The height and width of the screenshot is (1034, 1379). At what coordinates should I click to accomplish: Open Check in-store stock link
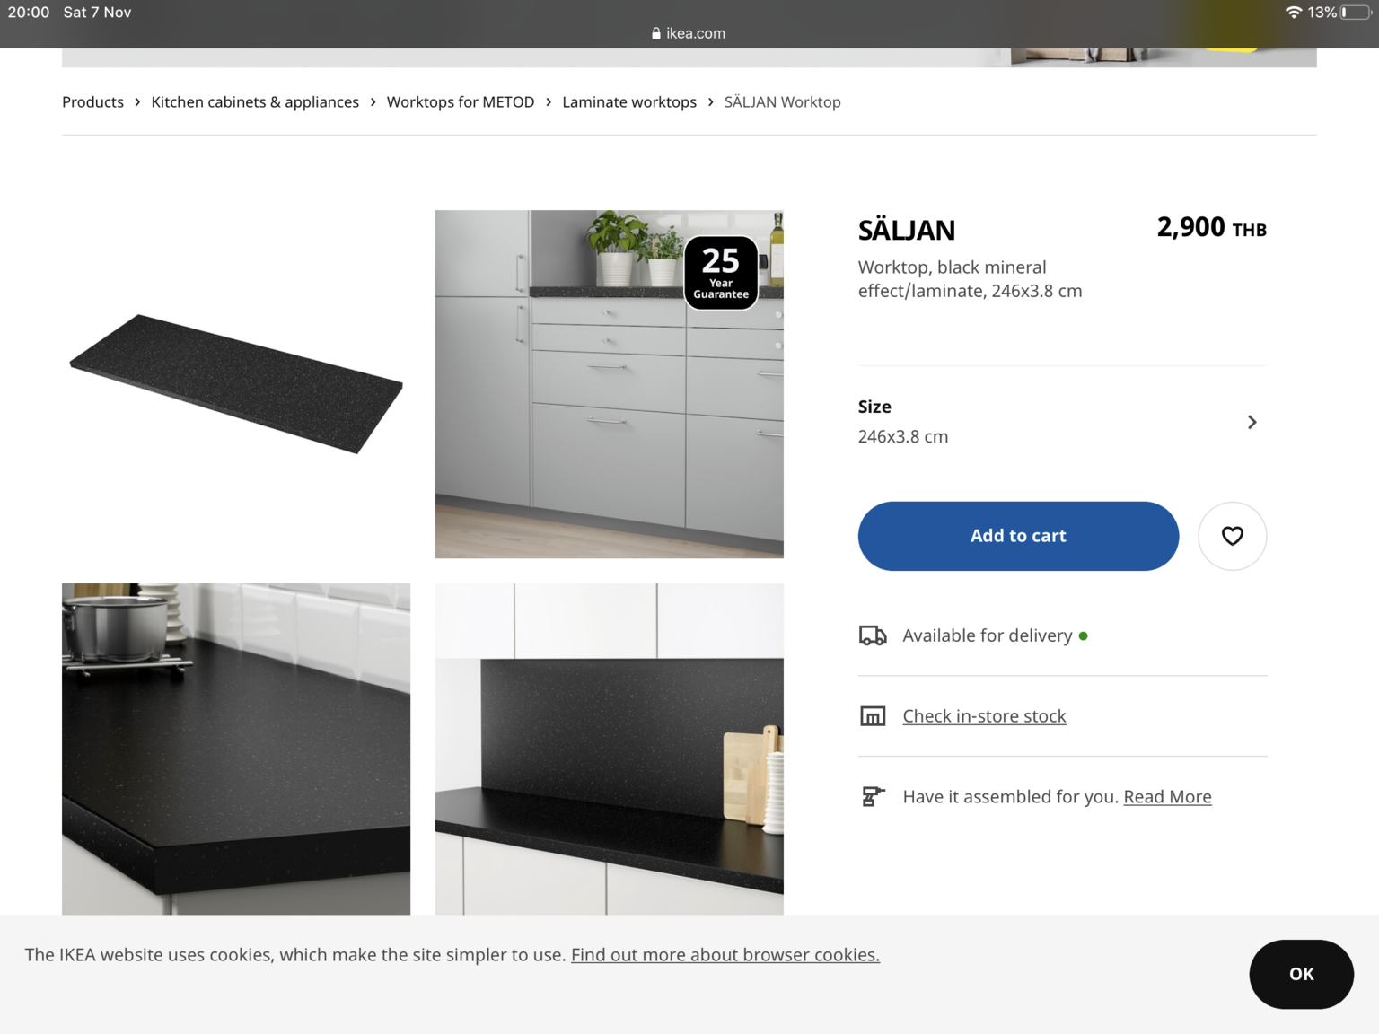(x=984, y=716)
